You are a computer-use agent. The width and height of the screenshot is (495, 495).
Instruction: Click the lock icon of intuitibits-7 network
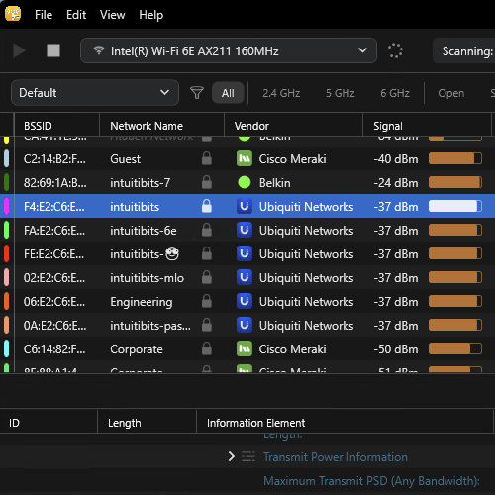point(207,182)
